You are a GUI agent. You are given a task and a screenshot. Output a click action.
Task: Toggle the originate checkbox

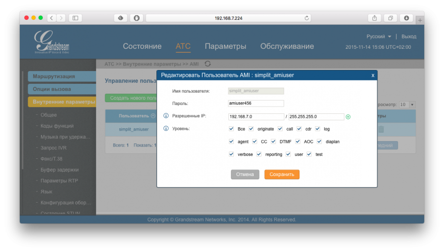click(x=251, y=129)
